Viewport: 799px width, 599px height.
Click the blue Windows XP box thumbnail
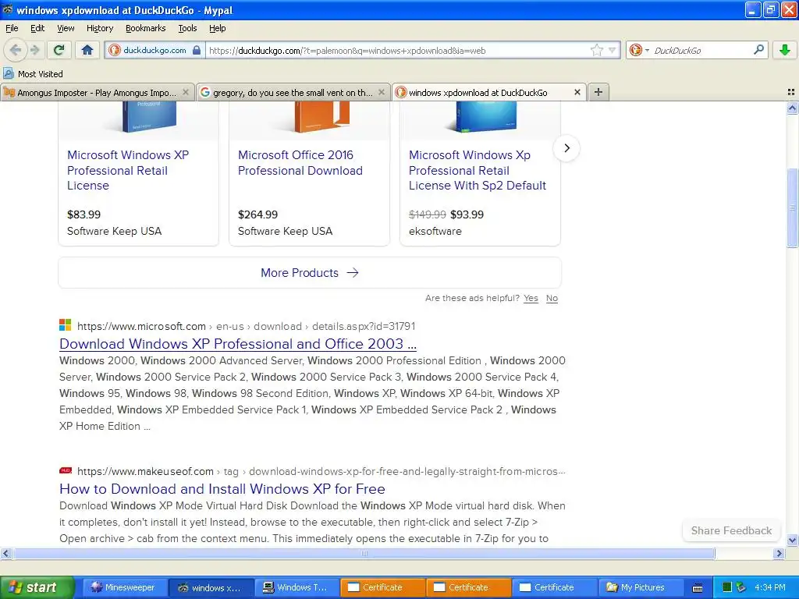point(149,117)
